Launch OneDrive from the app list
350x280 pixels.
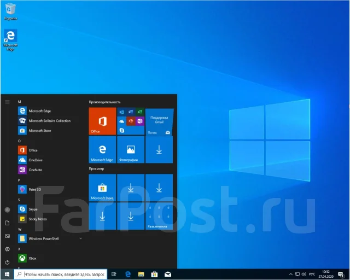[x=50, y=160]
